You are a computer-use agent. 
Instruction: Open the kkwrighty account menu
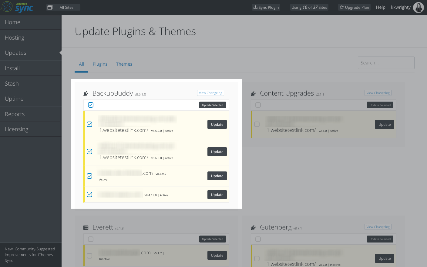[401, 7]
